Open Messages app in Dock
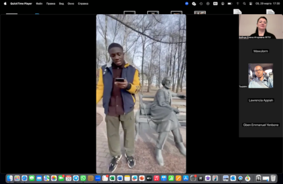 click(x=32, y=178)
